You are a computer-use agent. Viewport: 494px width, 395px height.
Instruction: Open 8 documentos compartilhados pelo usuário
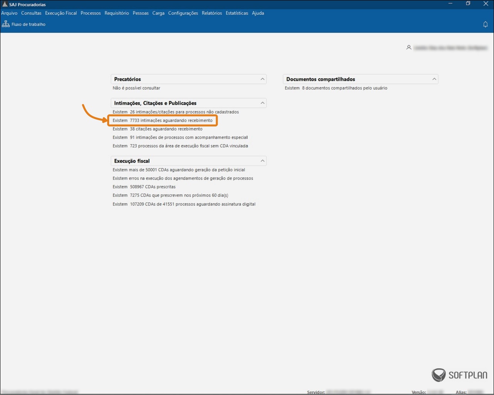(344, 88)
